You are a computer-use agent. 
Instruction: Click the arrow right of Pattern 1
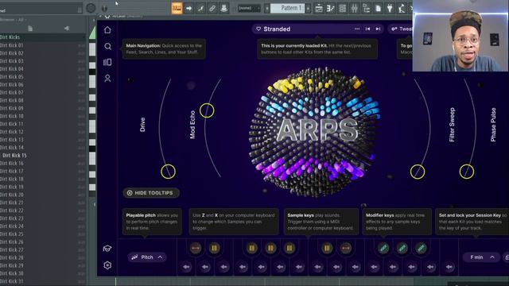(x=308, y=8)
